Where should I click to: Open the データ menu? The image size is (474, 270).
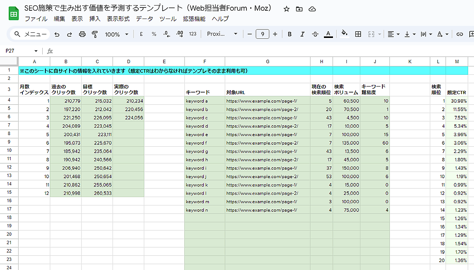[144, 19]
